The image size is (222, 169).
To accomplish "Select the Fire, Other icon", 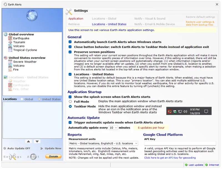I will coord(10,89).
